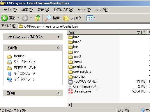Expand the 詳細 details panel
150x112 pixels.
(x=58, y=93)
